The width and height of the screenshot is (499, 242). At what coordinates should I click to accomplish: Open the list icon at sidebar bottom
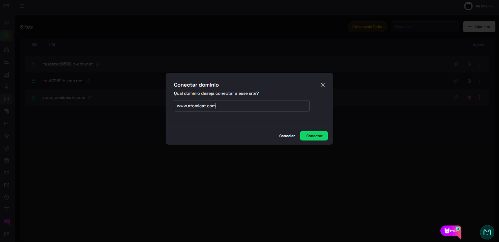point(7,234)
